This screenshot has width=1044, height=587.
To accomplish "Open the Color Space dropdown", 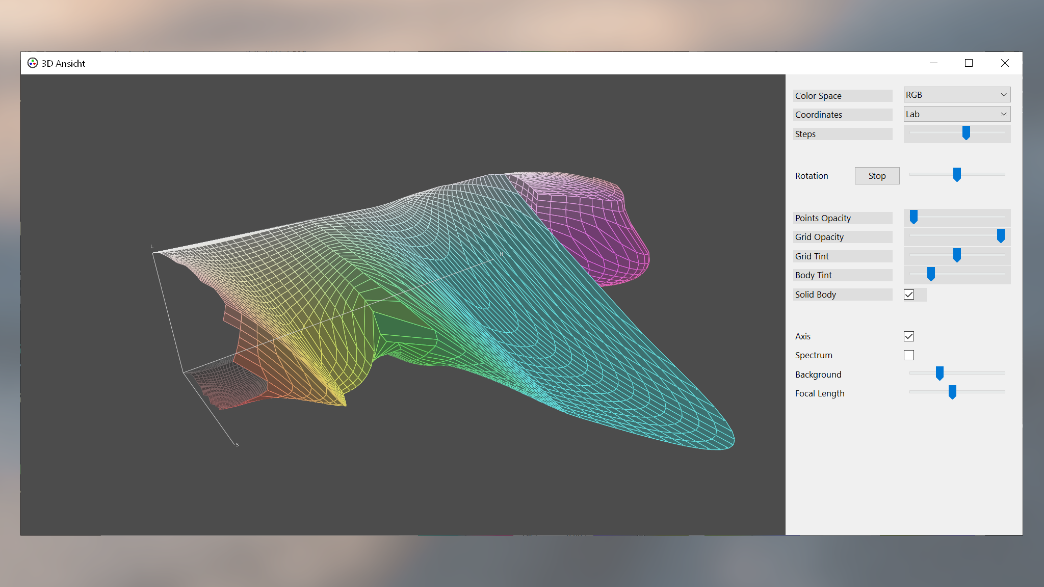I will pos(957,95).
